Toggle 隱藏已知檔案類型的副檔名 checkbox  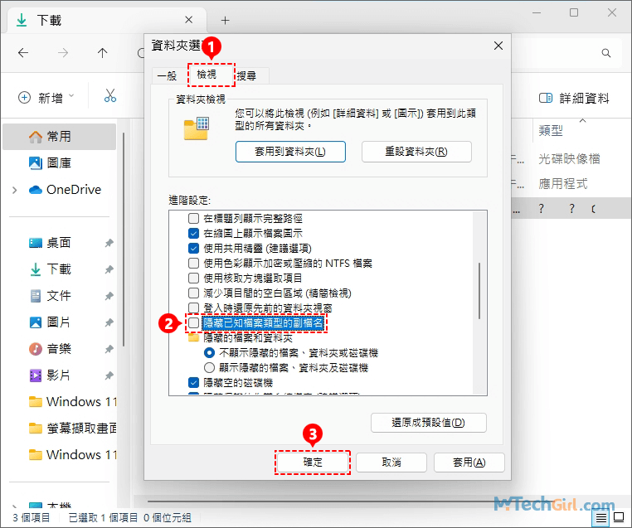193,322
